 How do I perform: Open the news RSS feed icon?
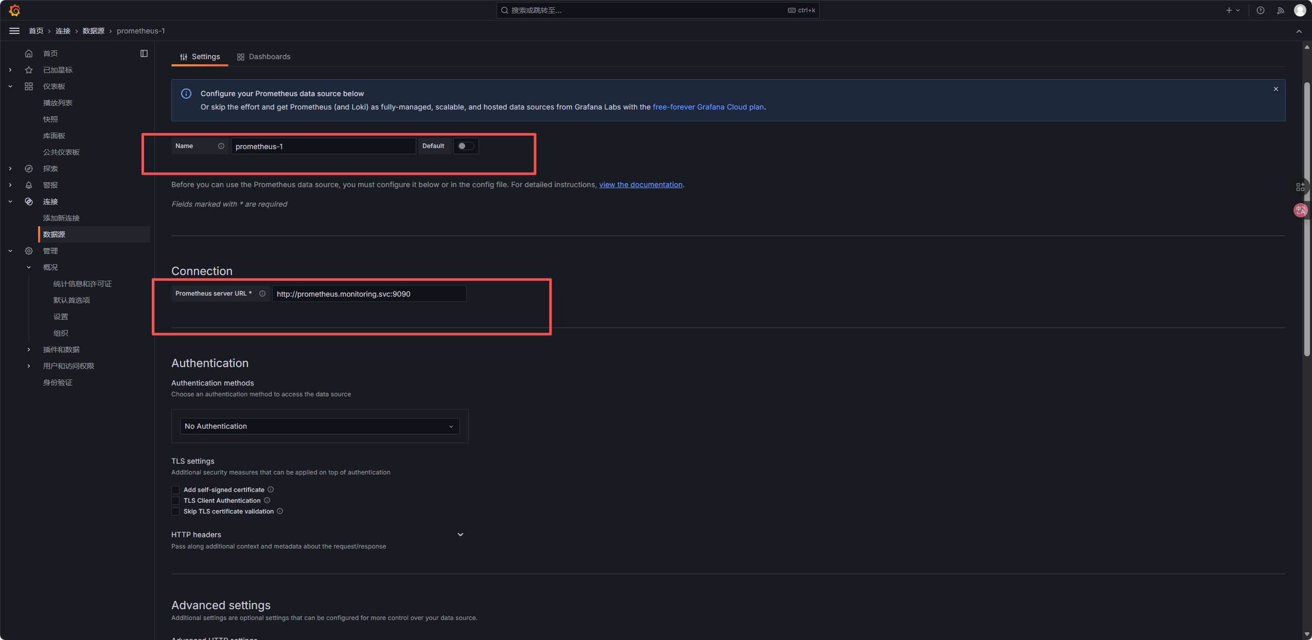click(1281, 10)
